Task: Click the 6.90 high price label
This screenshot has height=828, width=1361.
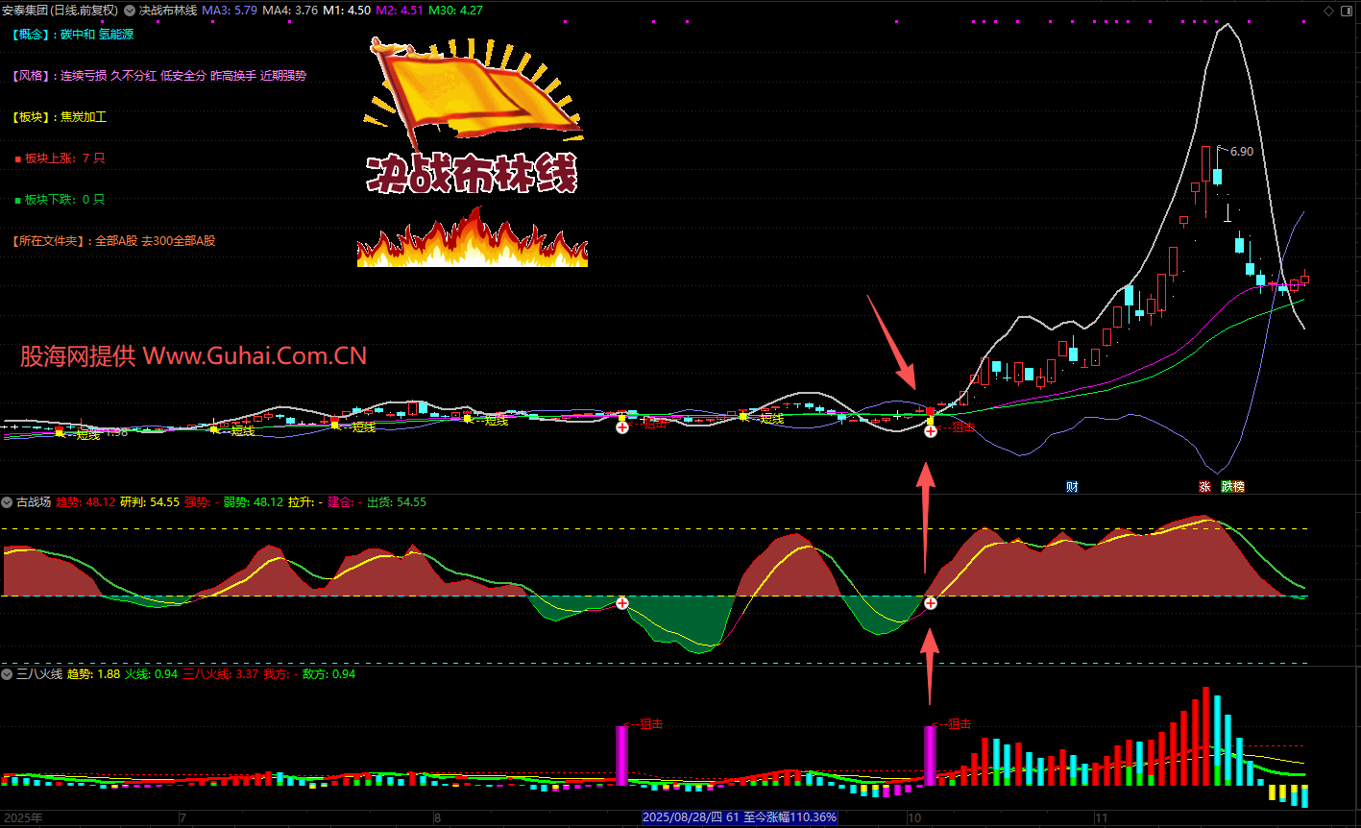Action: click(x=1241, y=151)
